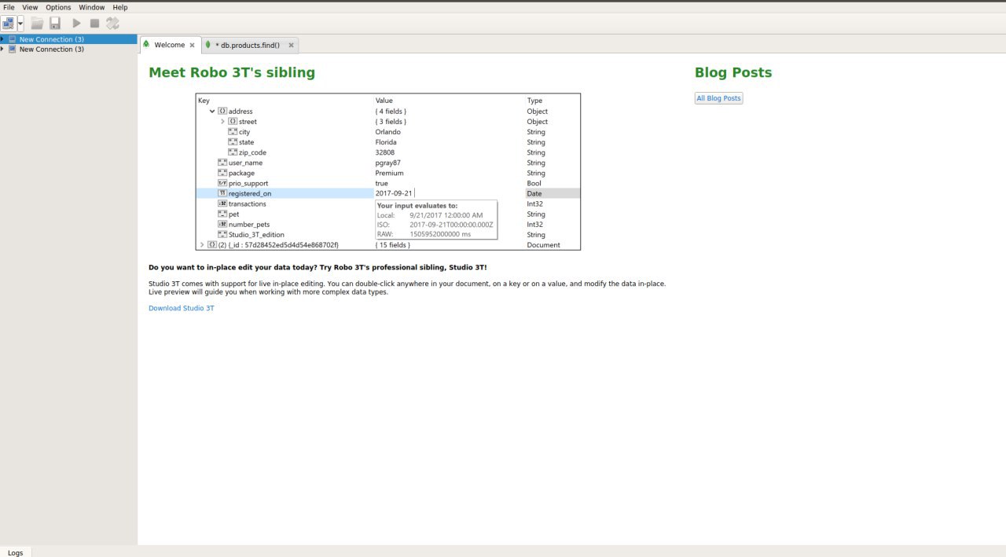The image size is (1006, 557).
Task: Click the Rotate output view icon
Action: click(x=113, y=24)
